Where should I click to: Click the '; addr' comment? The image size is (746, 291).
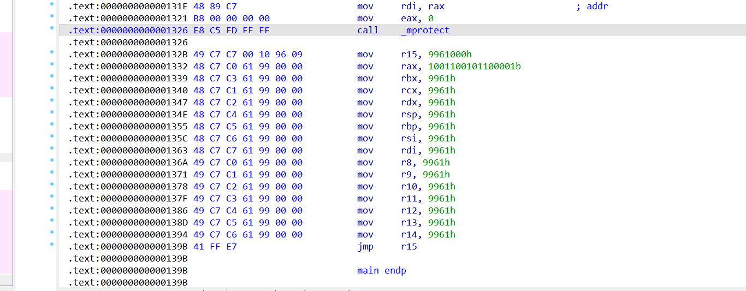tap(591, 7)
